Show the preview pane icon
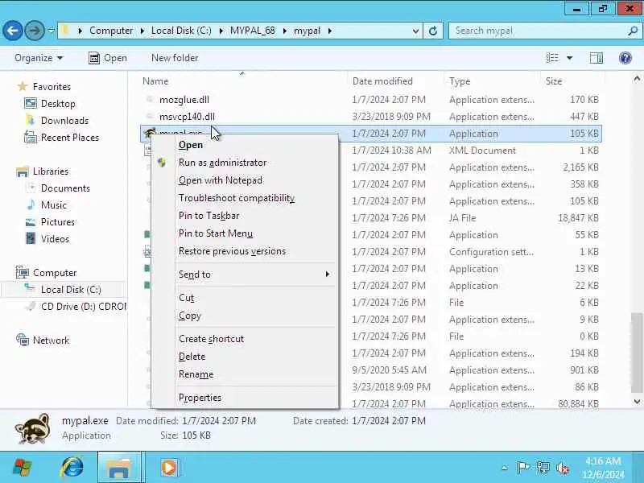644x483 pixels. pos(597,58)
